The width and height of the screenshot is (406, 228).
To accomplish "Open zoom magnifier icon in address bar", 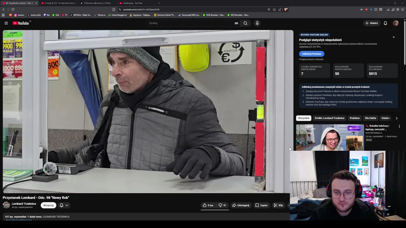I will (x=269, y=9).
